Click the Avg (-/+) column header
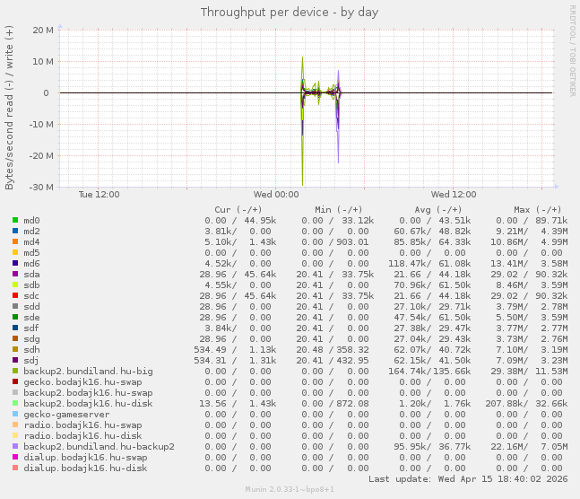Screen dimensions: 580x499 coord(438,210)
